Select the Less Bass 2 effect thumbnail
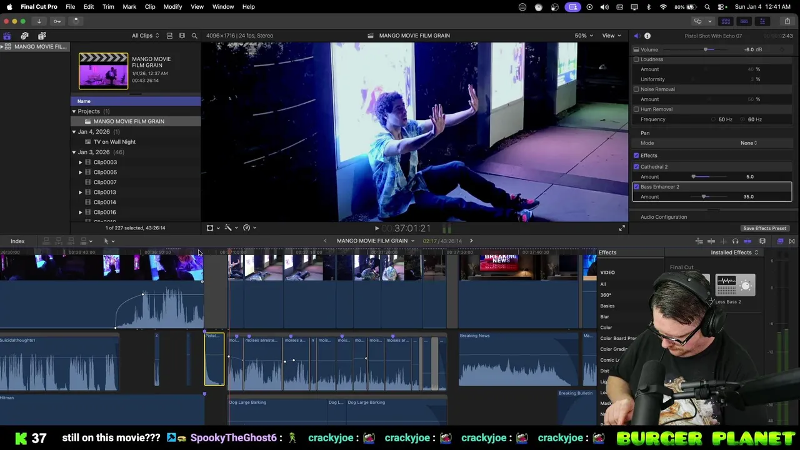 735,286
